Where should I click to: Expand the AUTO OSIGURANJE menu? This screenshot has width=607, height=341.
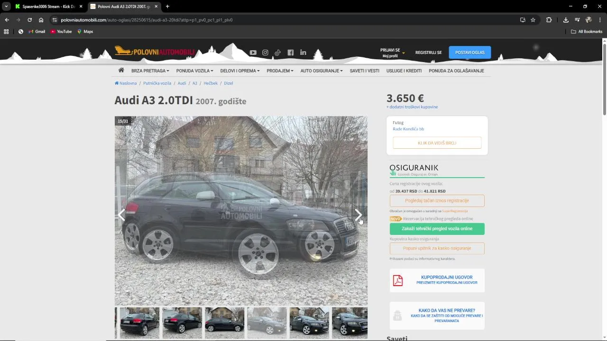click(321, 71)
